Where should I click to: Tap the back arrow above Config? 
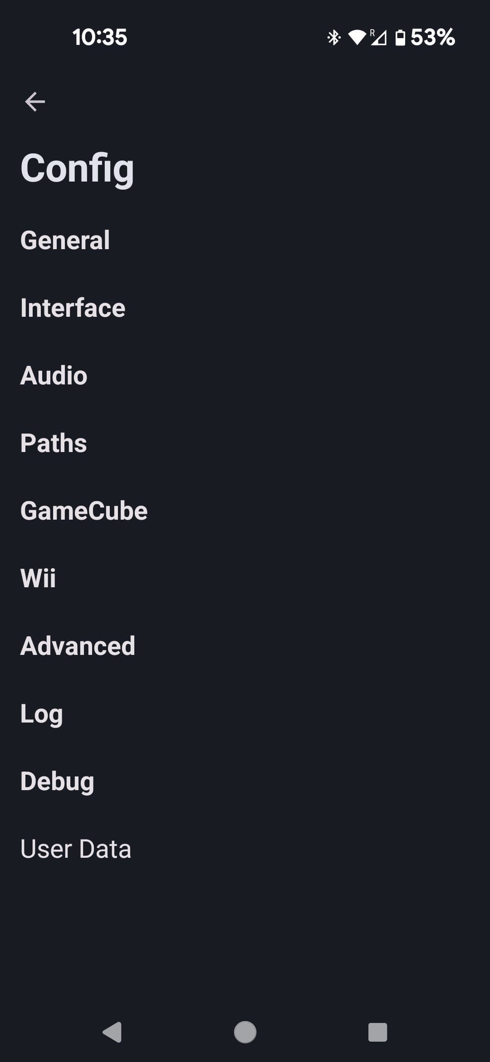click(x=35, y=102)
